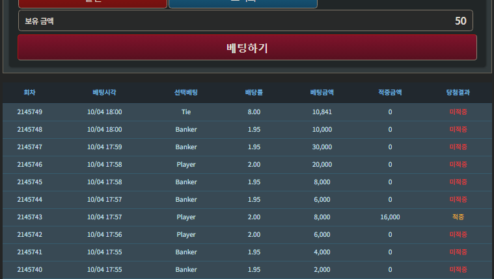Click the 베팅하기 bet button
This screenshot has width=494, height=279.
tap(247, 47)
